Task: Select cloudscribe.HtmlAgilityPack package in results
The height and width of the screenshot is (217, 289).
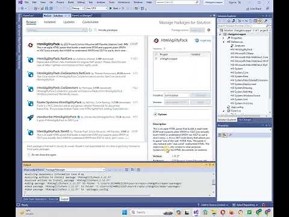Action: coord(84,118)
